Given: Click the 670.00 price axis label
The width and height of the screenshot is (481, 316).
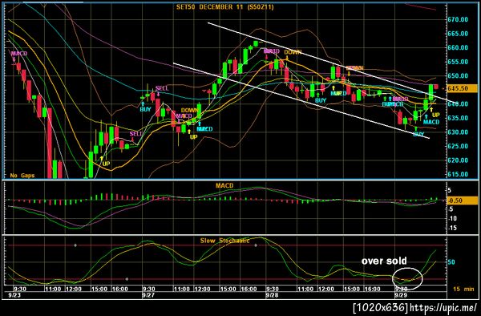Looking at the screenshot, I should point(458,19).
